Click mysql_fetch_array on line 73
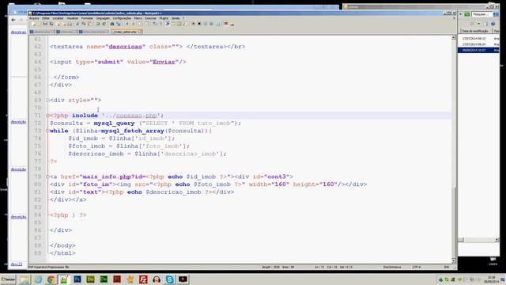Screen dimensions: 506x285 point(133,131)
